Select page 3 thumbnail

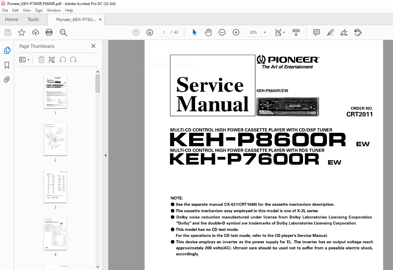coord(55,187)
